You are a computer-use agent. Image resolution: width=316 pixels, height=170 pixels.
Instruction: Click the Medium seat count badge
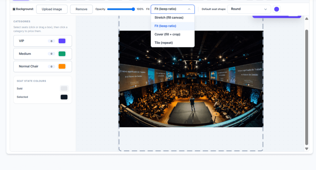pyautogui.click(x=52, y=54)
